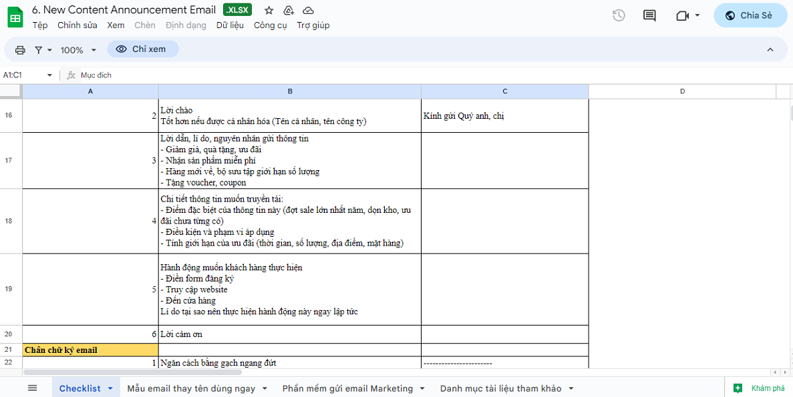The height and width of the screenshot is (397, 793).
Task: Click the Chia Sẻ share button
Action: pos(751,15)
